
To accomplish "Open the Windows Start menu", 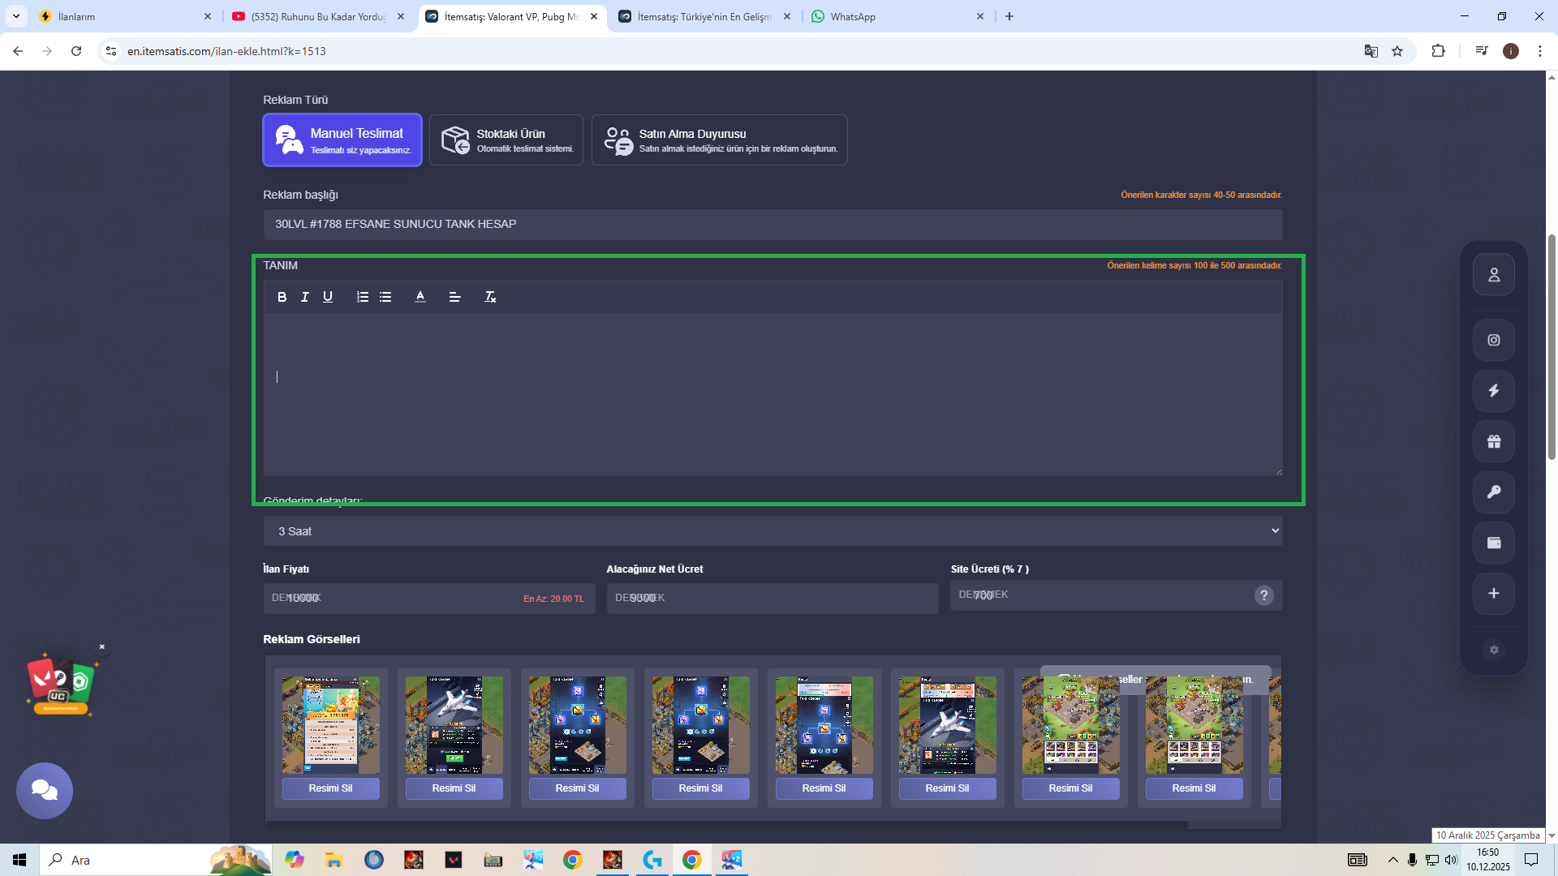I will (19, 860).
